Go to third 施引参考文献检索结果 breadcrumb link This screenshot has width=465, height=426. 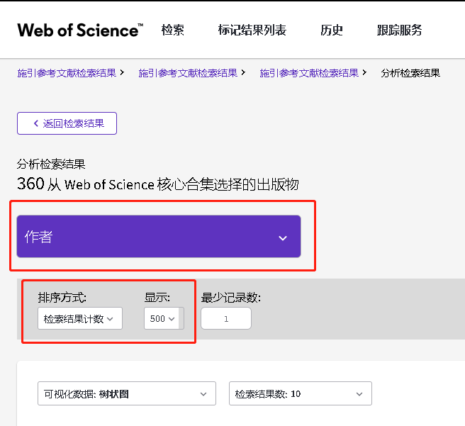click(x=309, y=73)
